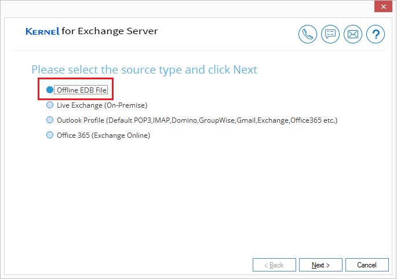This screenshot has height=279, width=397.
Task: Click the phone call support icon
Action: (x=307, y=34)
